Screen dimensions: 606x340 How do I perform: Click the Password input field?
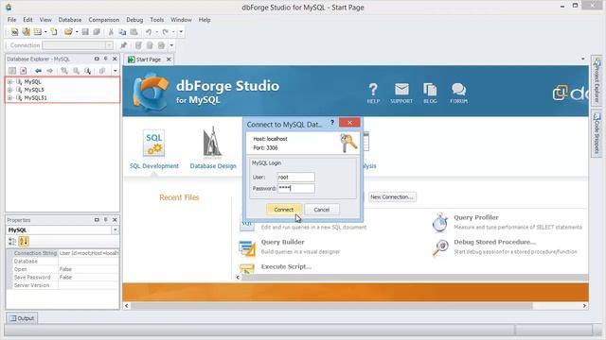(296, 188)
